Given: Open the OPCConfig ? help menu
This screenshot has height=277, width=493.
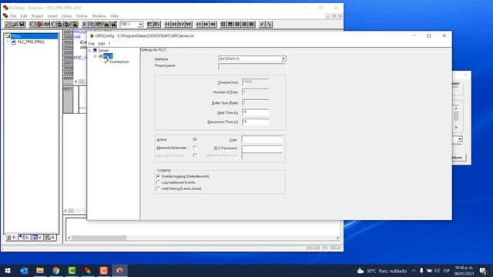Looking at the screenshot, I should pos(109,44).
